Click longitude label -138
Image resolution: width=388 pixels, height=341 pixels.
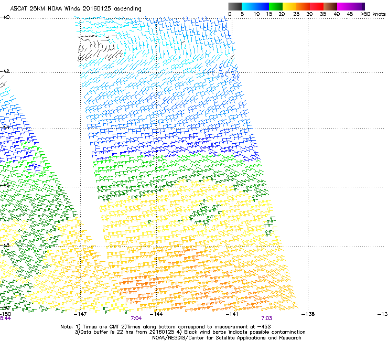point(308,314)
